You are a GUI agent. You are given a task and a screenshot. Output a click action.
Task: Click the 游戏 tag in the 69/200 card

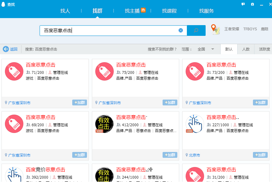coord(30,131)
